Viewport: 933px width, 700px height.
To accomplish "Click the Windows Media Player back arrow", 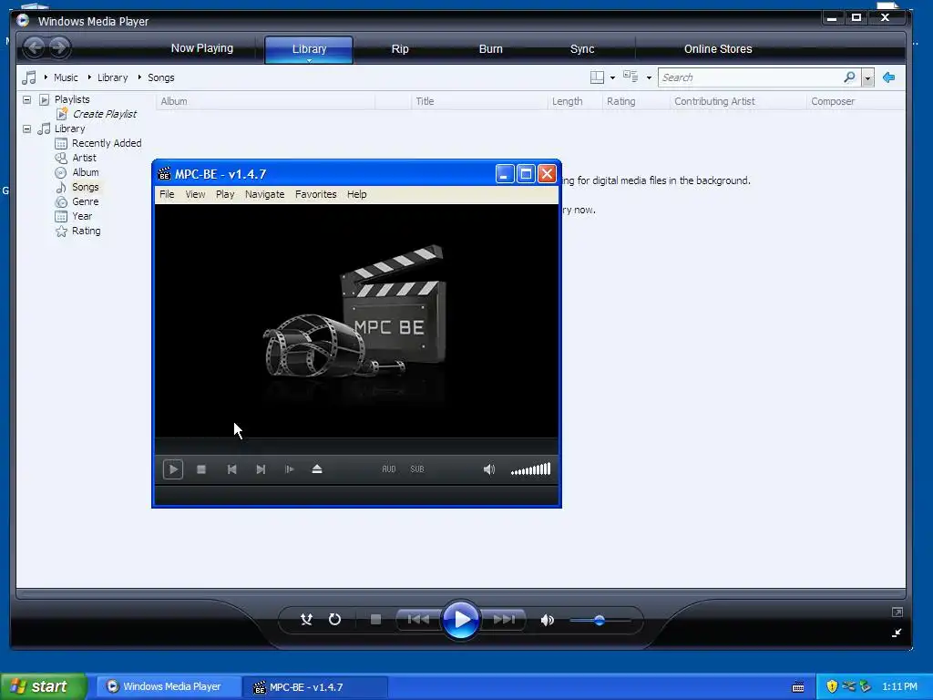I will click(x=34, y=47).
